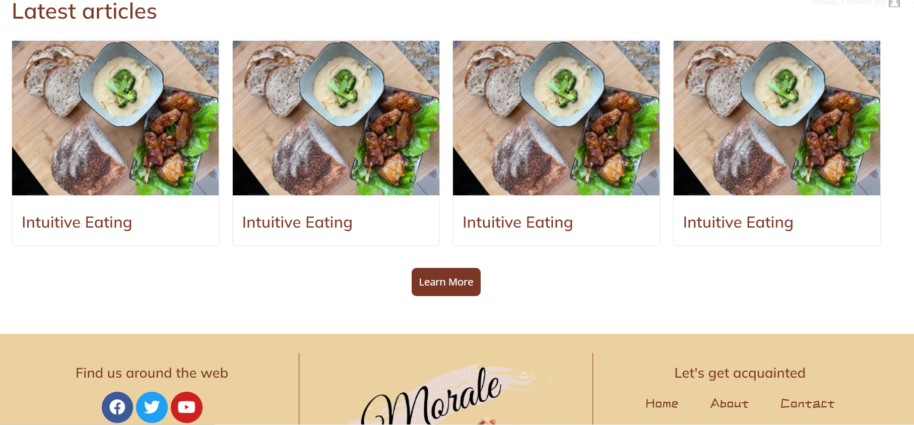
Task: Select third card's Intuitive Eating title
Action: (517, 223)
